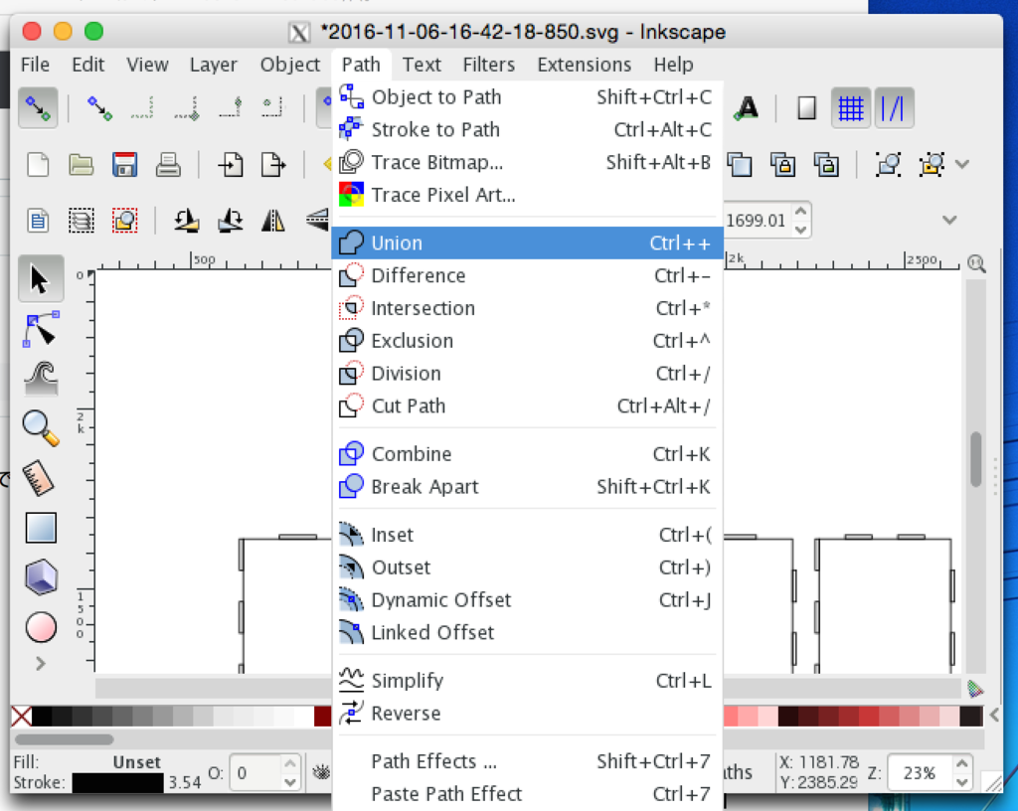This screenshot has width=1018, height=811.
Task: Select the 3D Box tool
Action: click(41, 577)
